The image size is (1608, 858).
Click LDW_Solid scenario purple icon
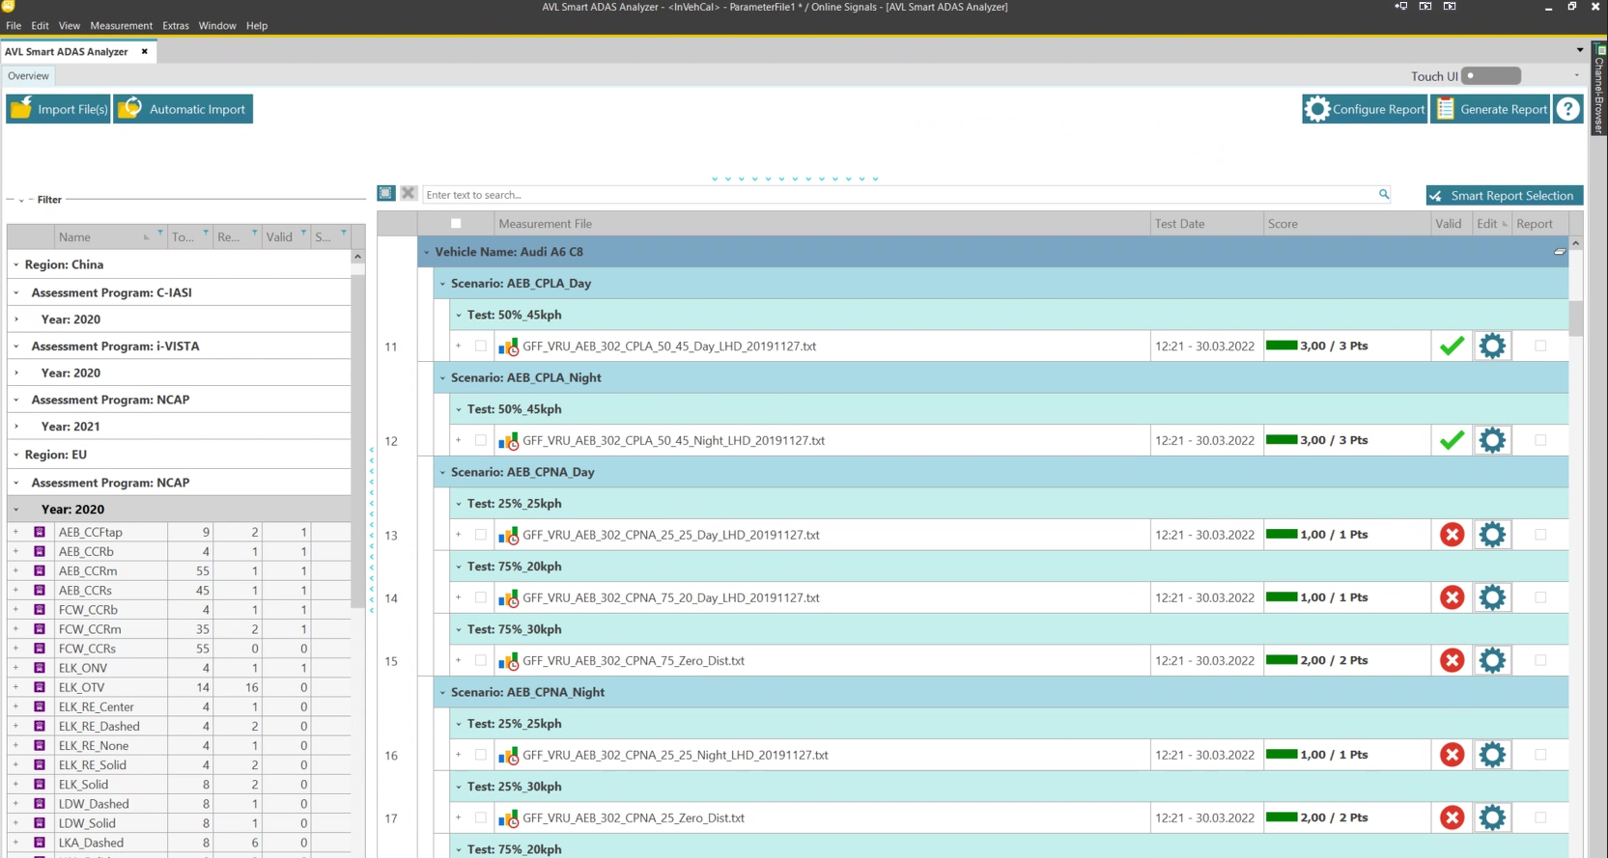pos(40,822)
